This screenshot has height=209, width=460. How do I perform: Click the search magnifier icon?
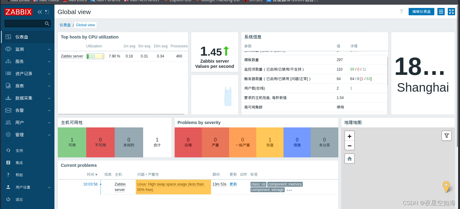pos(47,24)
